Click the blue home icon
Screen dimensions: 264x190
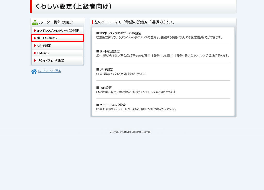click(x=34, y=72)
